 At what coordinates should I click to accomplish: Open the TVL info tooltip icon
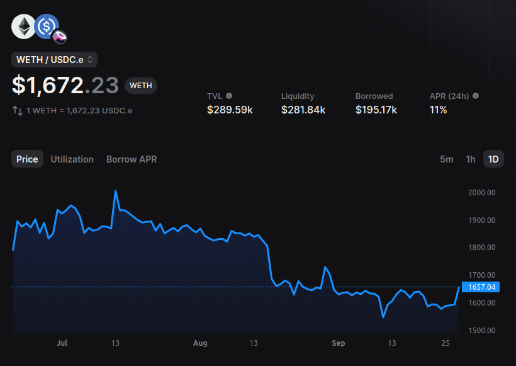coord(228,96)
